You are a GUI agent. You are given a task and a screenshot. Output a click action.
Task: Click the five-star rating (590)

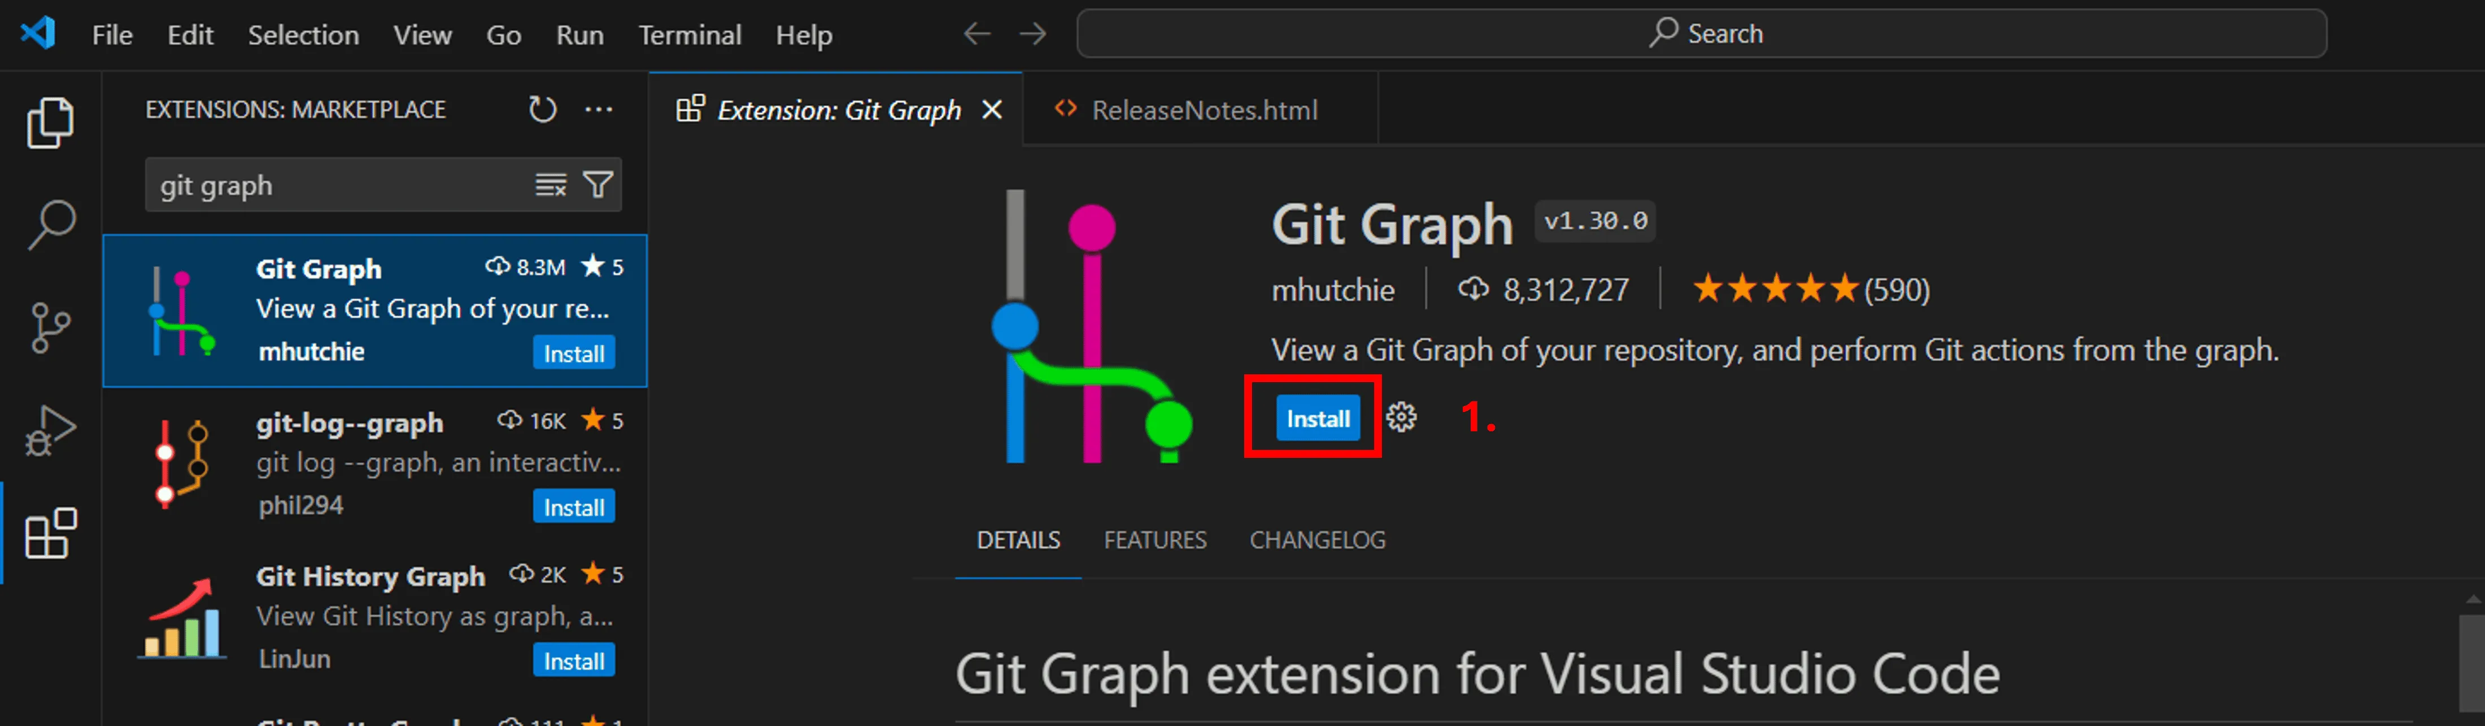point(1811,289)
